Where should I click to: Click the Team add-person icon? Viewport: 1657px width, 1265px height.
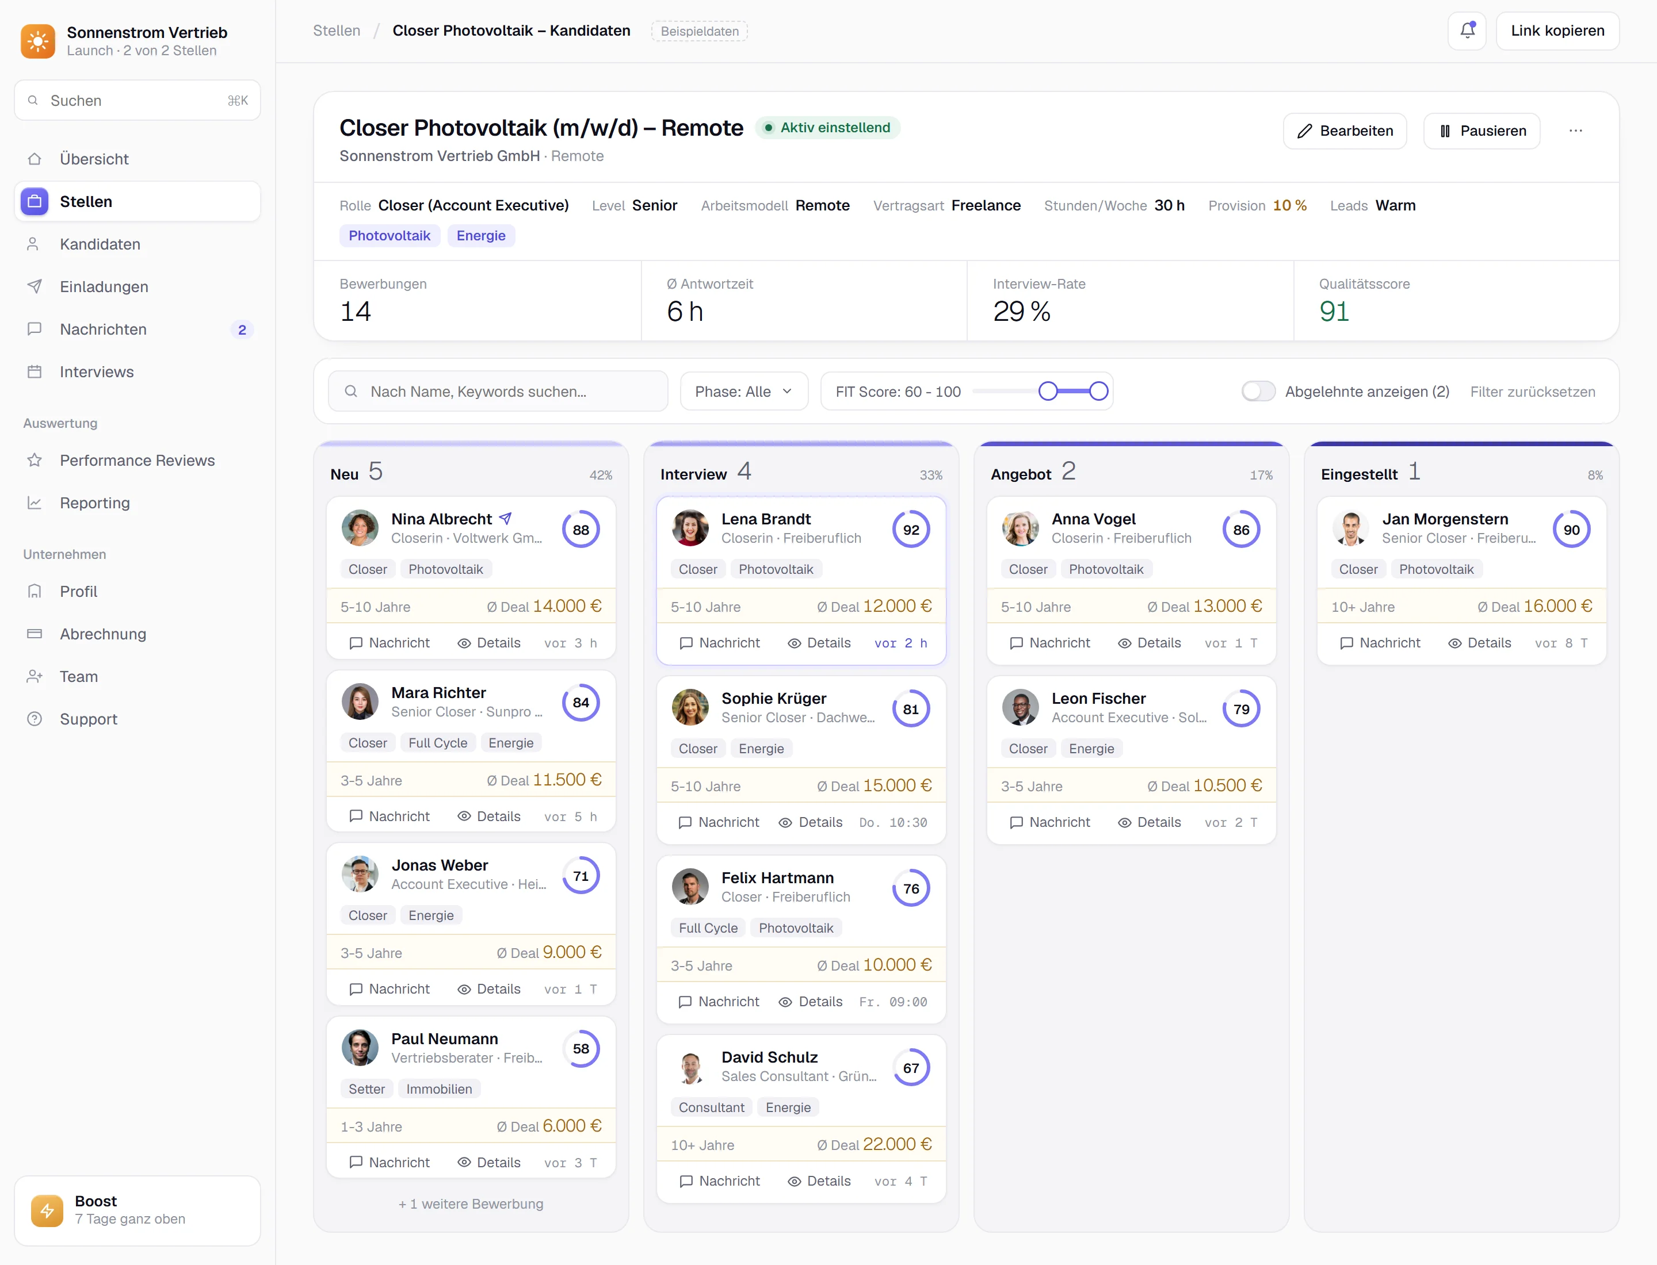35,676
